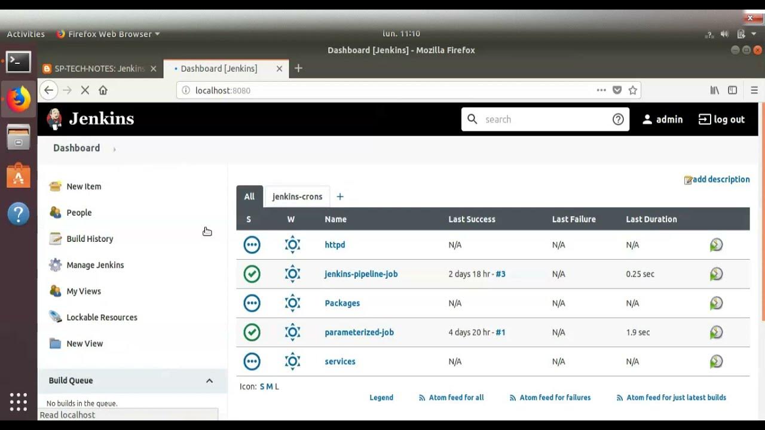Toggle Firefox sidebar view icon

[732, 90]
